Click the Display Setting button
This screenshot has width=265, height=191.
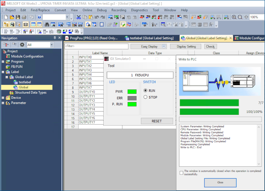[x=186, y=46]
